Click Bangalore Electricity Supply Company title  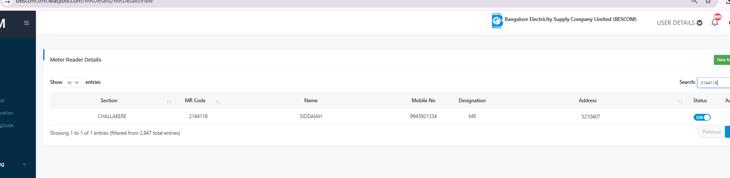click(570, 19)
